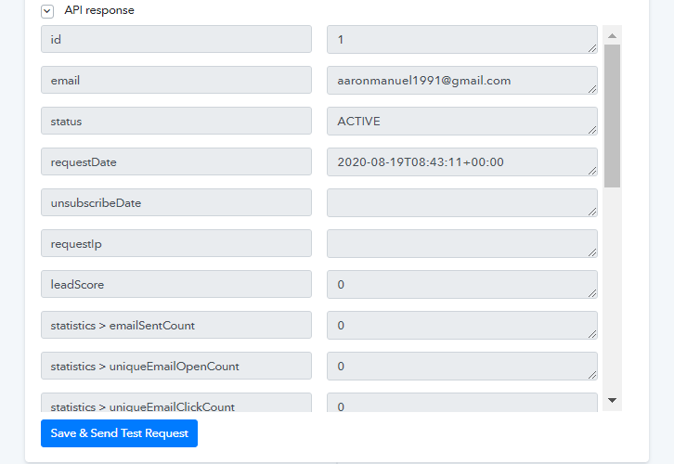674x464 pixels.
Task: Click resize handle of uniqueEmailOpenCount value field
Action: [x=592, y=375]
